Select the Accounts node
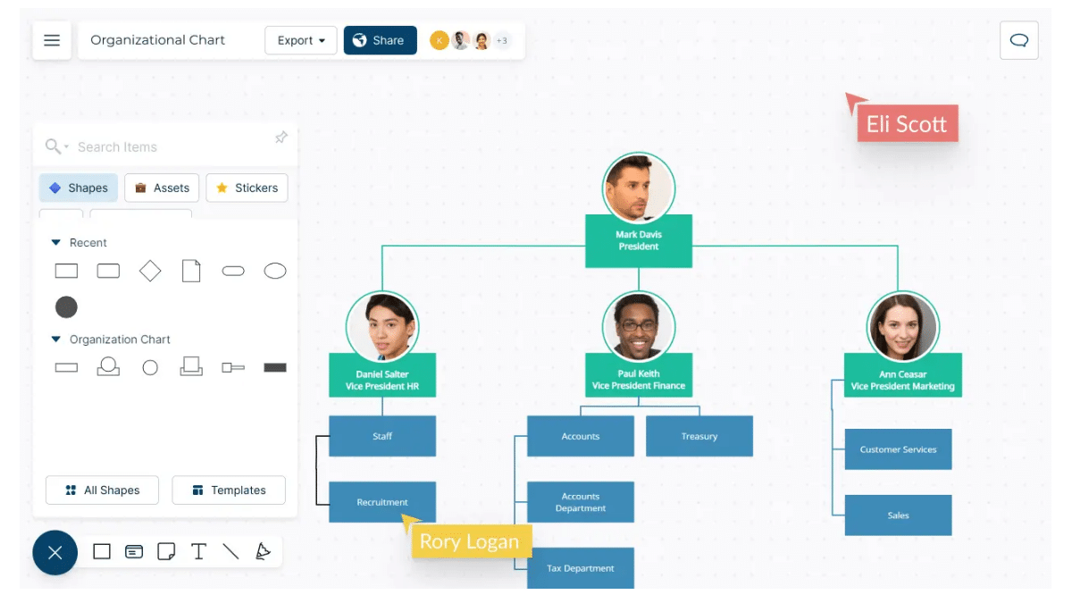 coord(581,436)
